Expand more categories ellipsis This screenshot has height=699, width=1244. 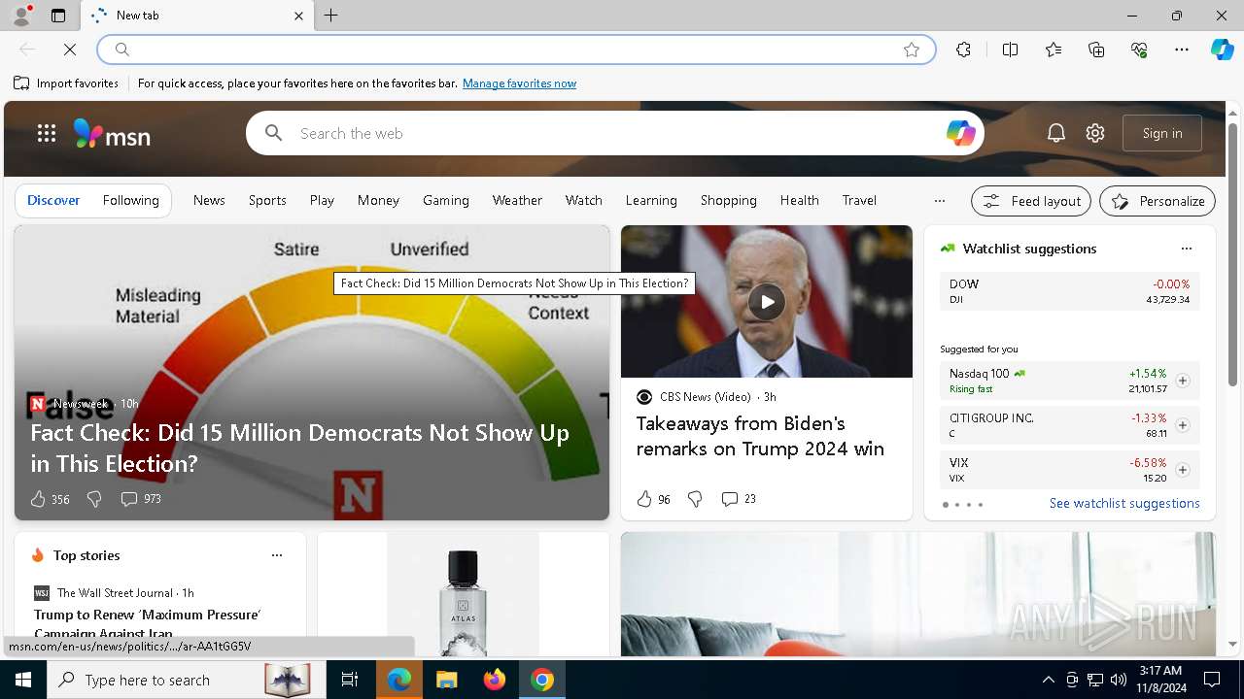click(939, 201)
